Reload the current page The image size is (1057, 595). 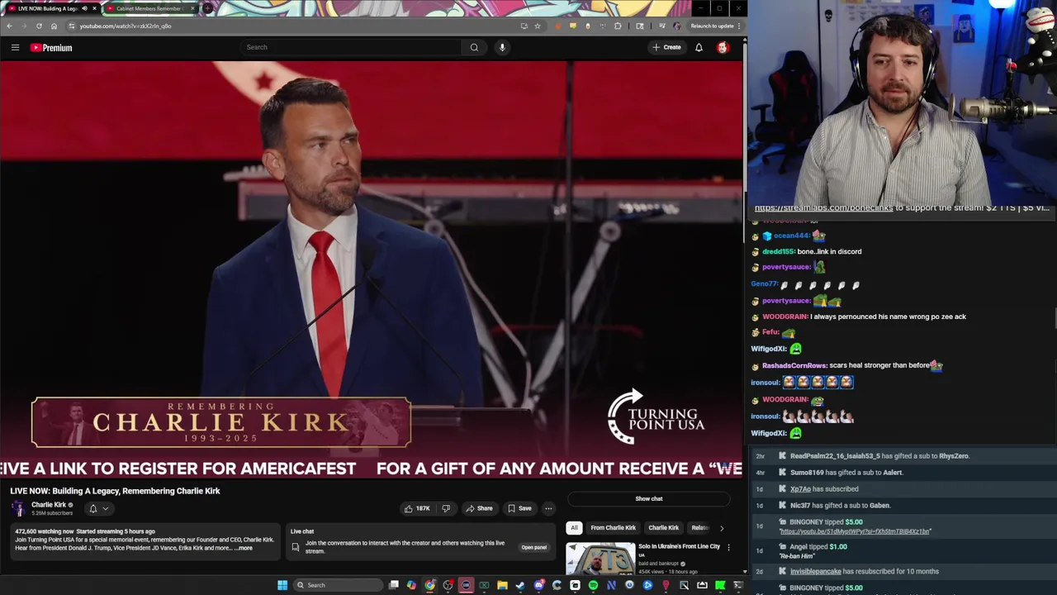tap(39, 26)
